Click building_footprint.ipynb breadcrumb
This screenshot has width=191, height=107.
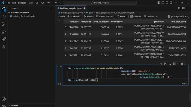click(72, 12)
